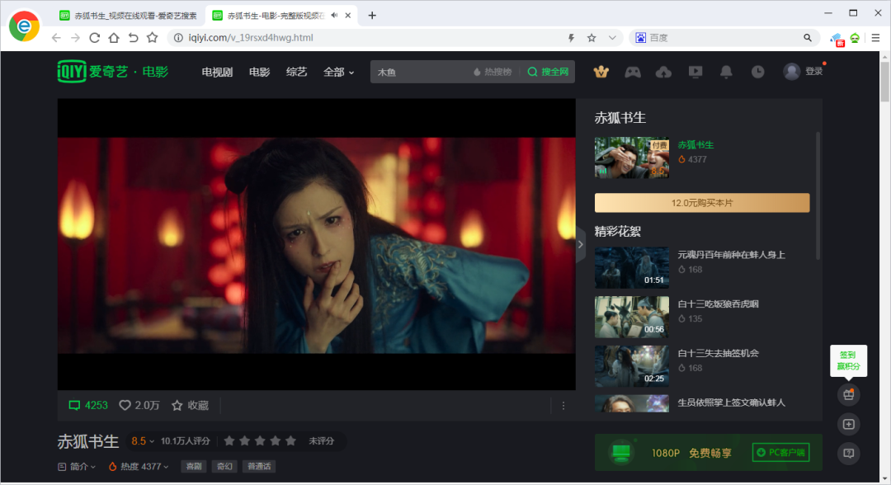Click the 奇幻 genre tag
The image size is (891, 485).
pos(224,466)
